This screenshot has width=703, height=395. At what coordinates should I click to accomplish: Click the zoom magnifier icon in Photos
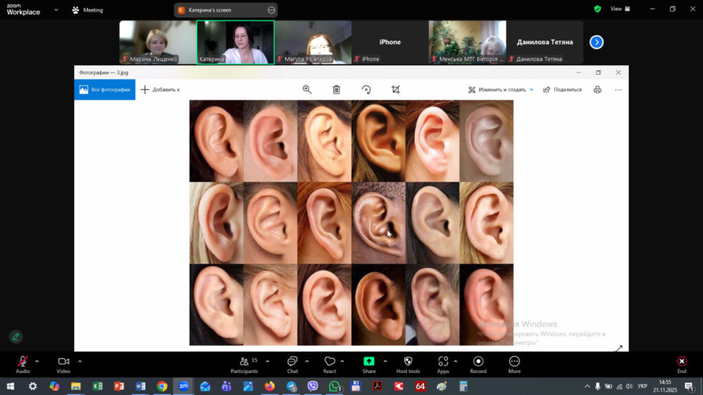pos(307,90)
